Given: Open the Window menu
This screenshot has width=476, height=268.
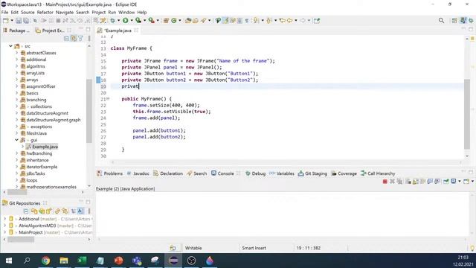Looking at the screenshot, I should tap(126, 12).
